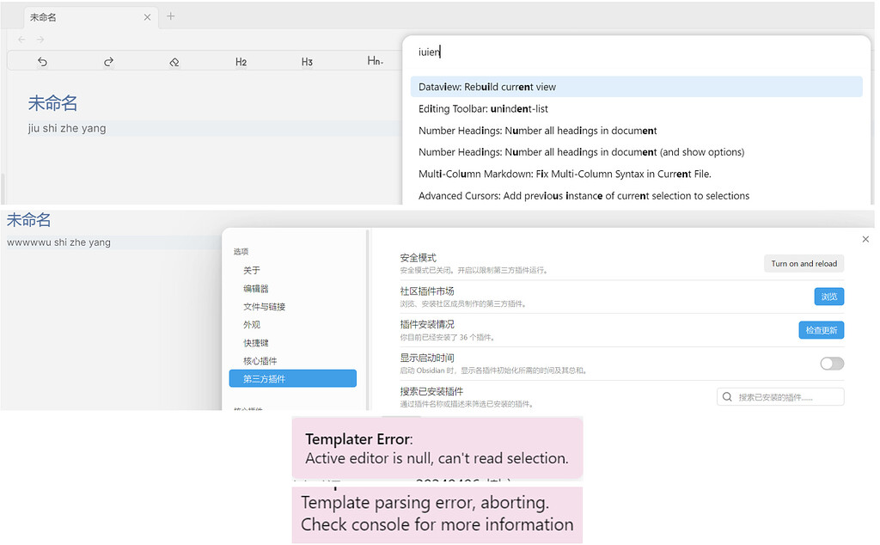The height and width of the screenshot is (545, 880).
Task: Open a new tab with plus icon
Action: point(171,16)
